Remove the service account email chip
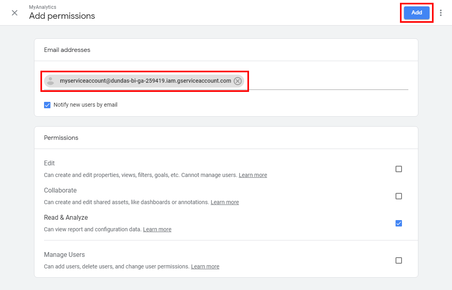This screenshot has height=290, width=452. pos(237,81)
